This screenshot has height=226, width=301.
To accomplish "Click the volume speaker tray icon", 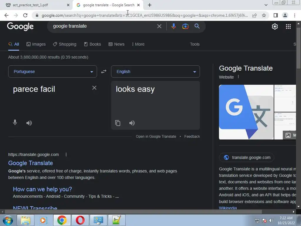I will point(271,220).
